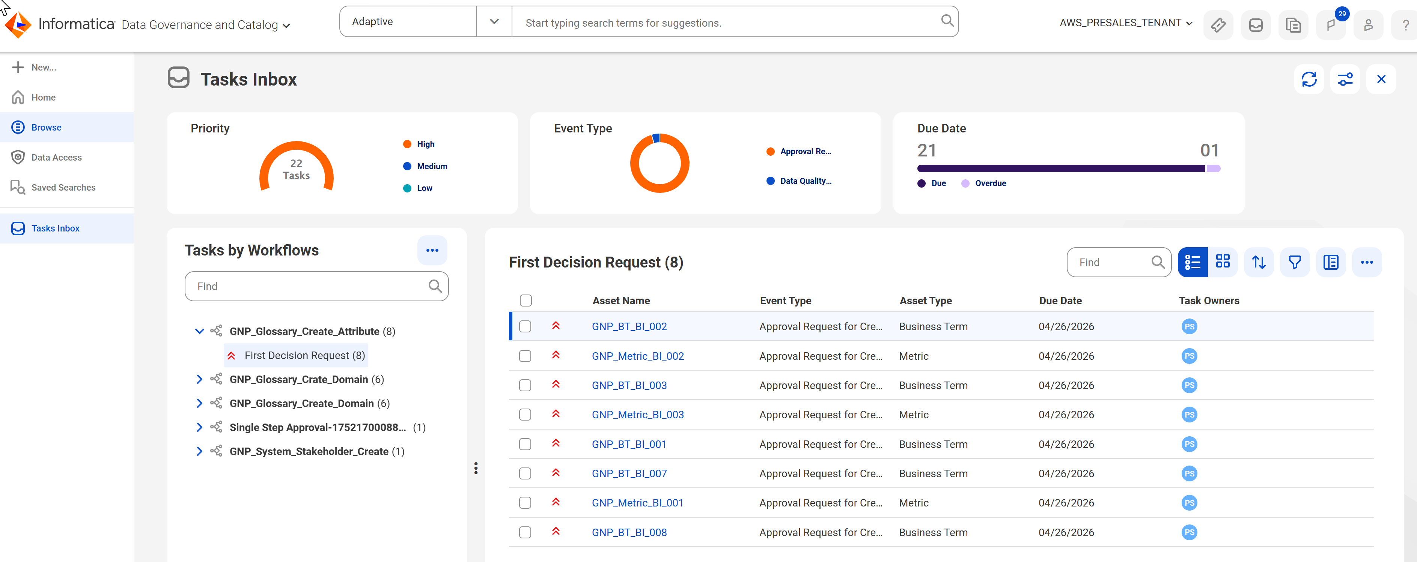Click the Data Quality legend dot

(x=770, y=181)
